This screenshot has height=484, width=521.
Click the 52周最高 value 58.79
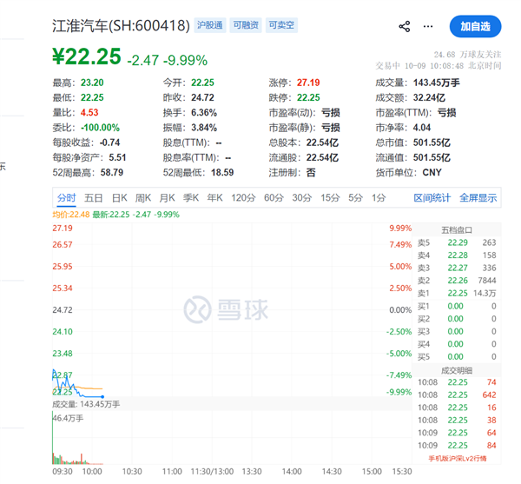(112, 173)
